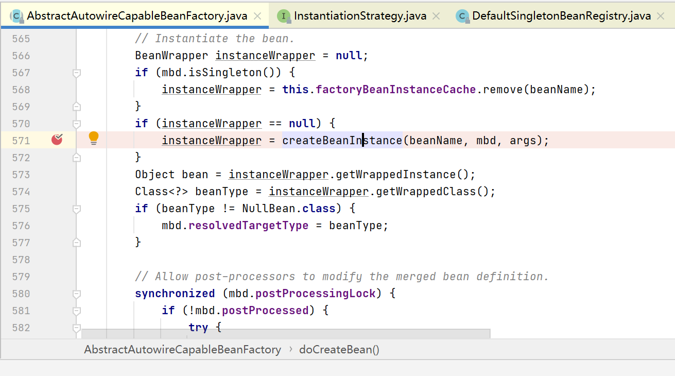Click line number 568 in the gutter
Viewport: 675px width, 376px height.
click(21, 90)
